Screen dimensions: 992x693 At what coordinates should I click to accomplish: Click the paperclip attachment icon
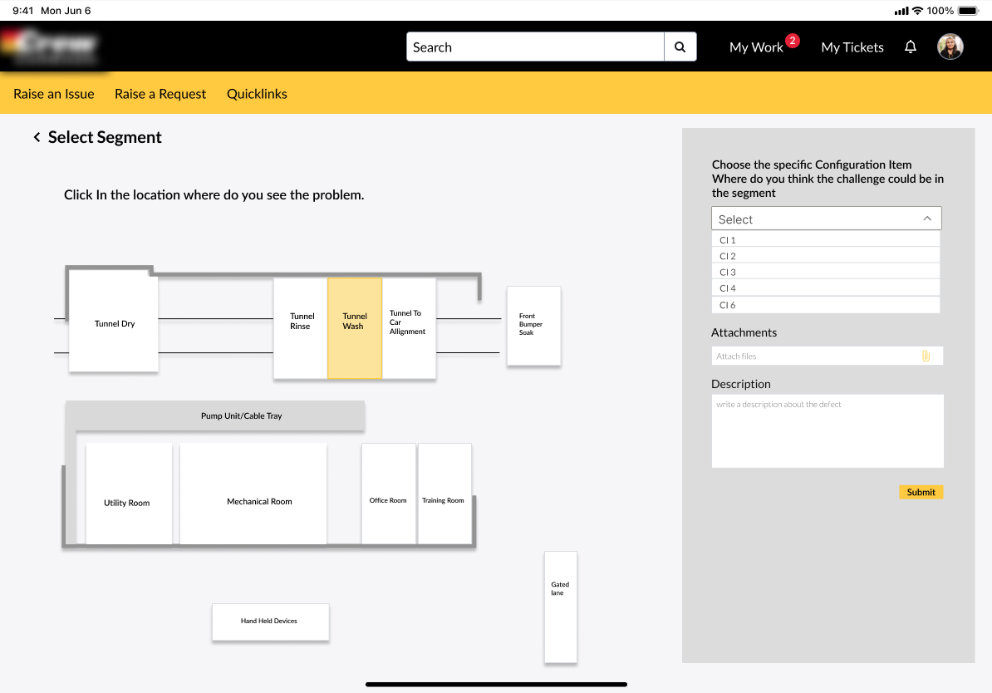pyautogui.click(x=926, y=356)
